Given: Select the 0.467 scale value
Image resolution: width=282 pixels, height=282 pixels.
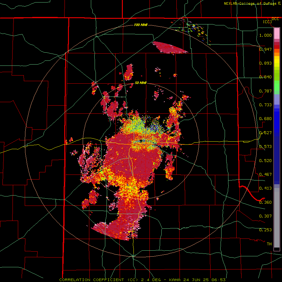Looking at the screenshot, I should (265, 174).
